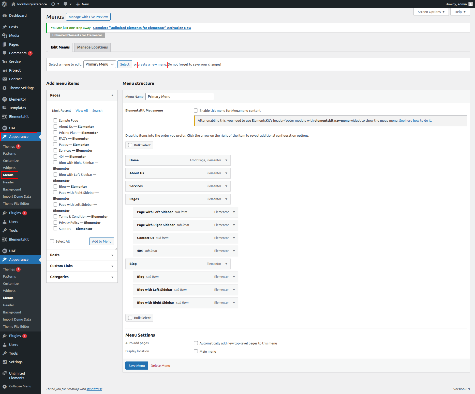Check About Us — Elementor page checkbox

pyautogui.click(x=55, y=127)
